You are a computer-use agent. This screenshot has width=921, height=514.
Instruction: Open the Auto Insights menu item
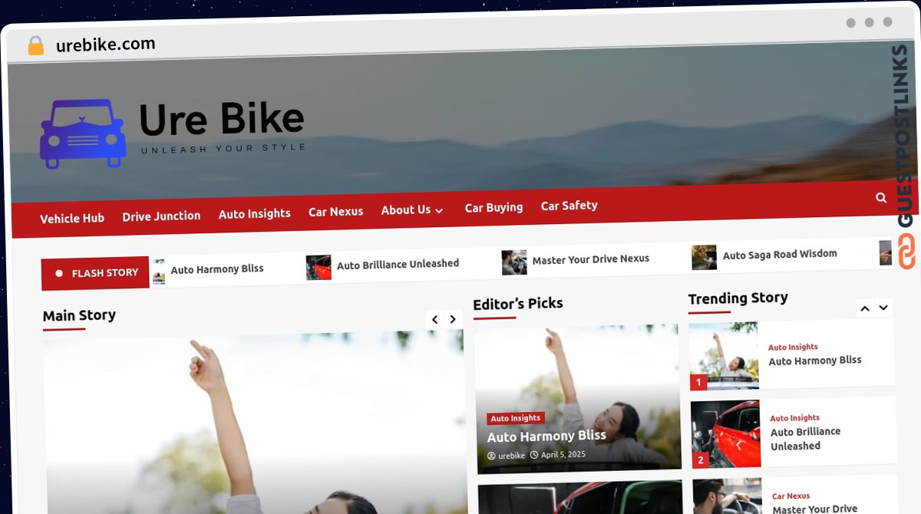click(x=254, y=214)
